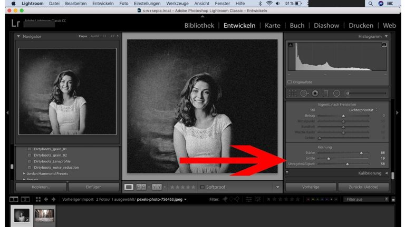
Task: Switch to the Bibliothek module
Action: click(x=199, y=25)
